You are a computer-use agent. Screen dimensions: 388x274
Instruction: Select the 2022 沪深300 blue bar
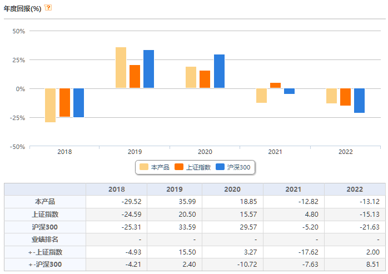pos(359,101)
